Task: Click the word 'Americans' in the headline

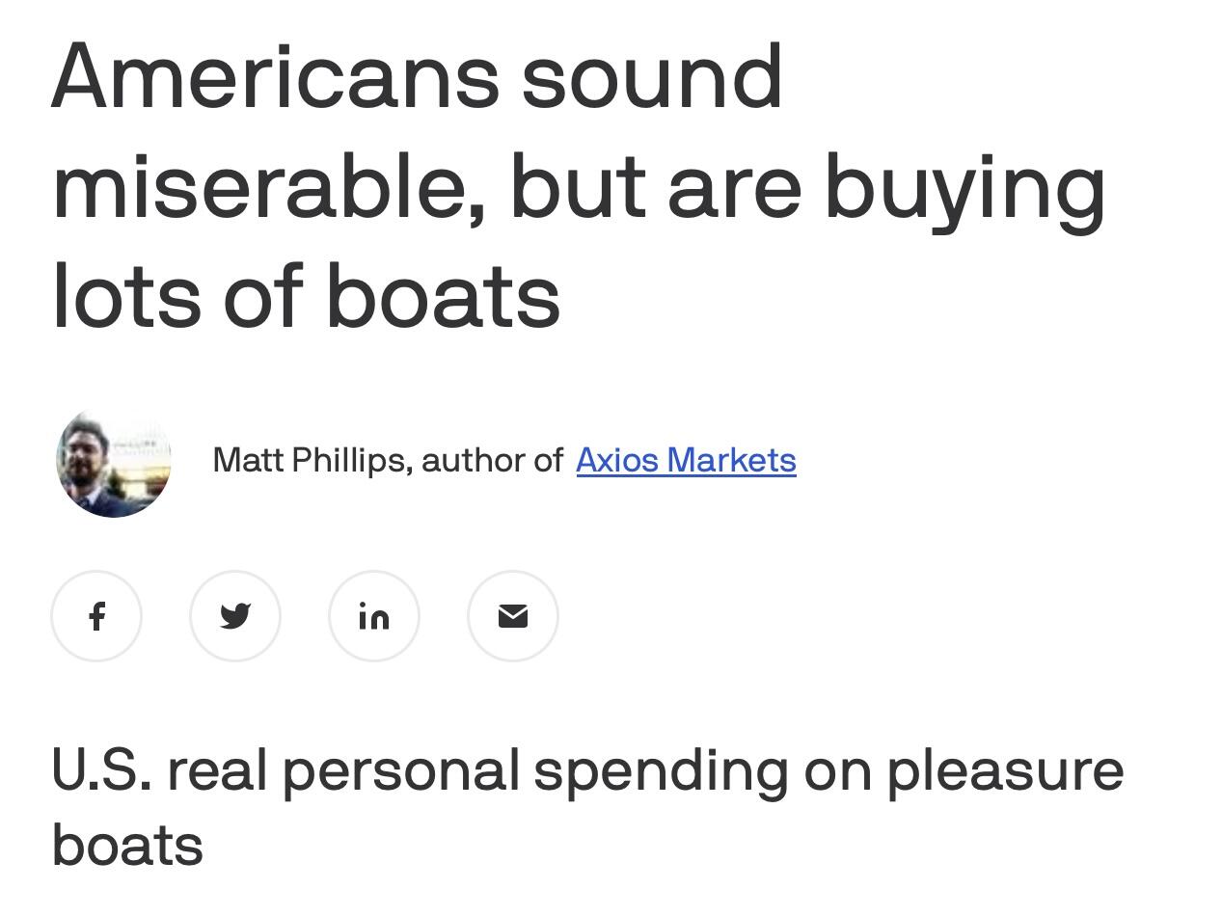Action: pyautogui.click(x=276, y=76)
